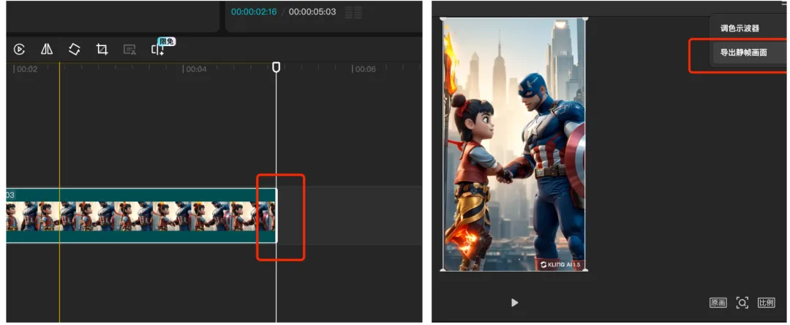The width and height of the screenshot is (790, 325).
Task: Open the crop tool
Action: tap(102, 49)
